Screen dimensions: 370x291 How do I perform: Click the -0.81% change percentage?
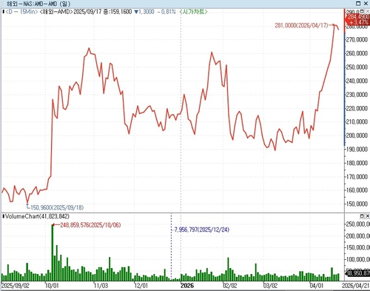166,12
